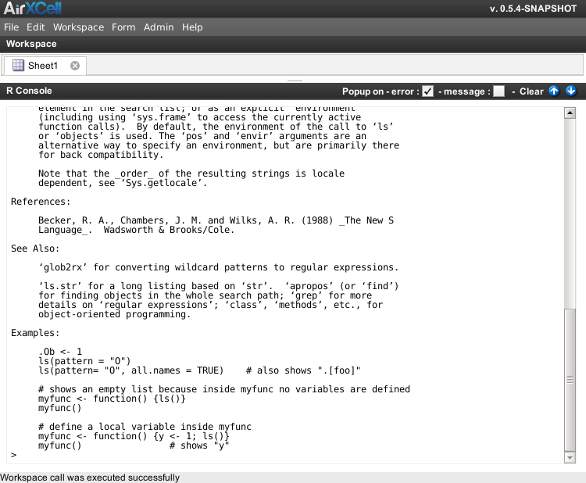Toggle the Popup on error checkbox
This screenshot has width=586, height=483.
(427, 91)
